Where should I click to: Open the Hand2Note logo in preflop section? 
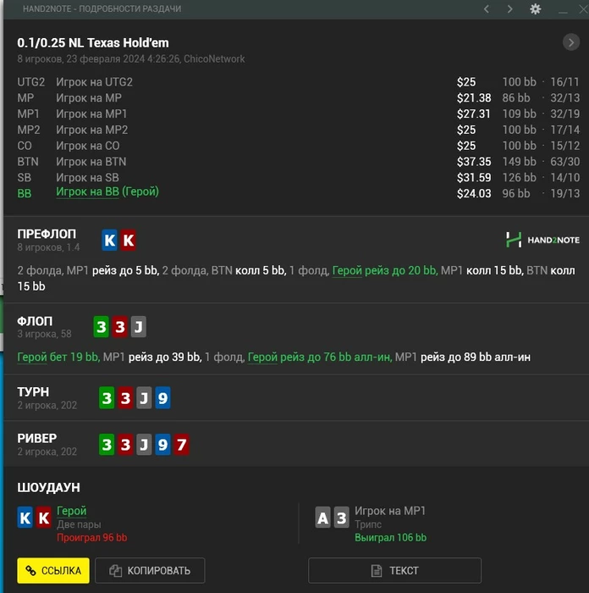tap(542, 240)
